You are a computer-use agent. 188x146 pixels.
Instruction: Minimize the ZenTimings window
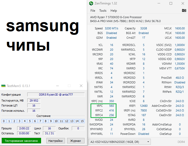159,3
